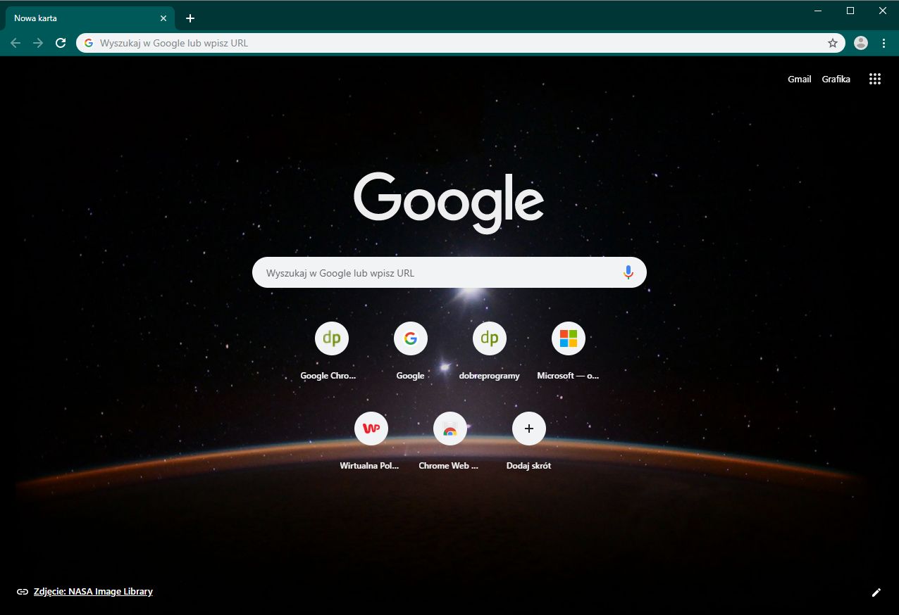Click the browser back arrow

point(15,43)
